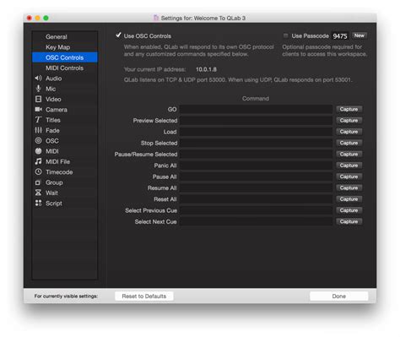
Task: Open the Video settings label
Action: pyautogui.click(x=53, y=100)
